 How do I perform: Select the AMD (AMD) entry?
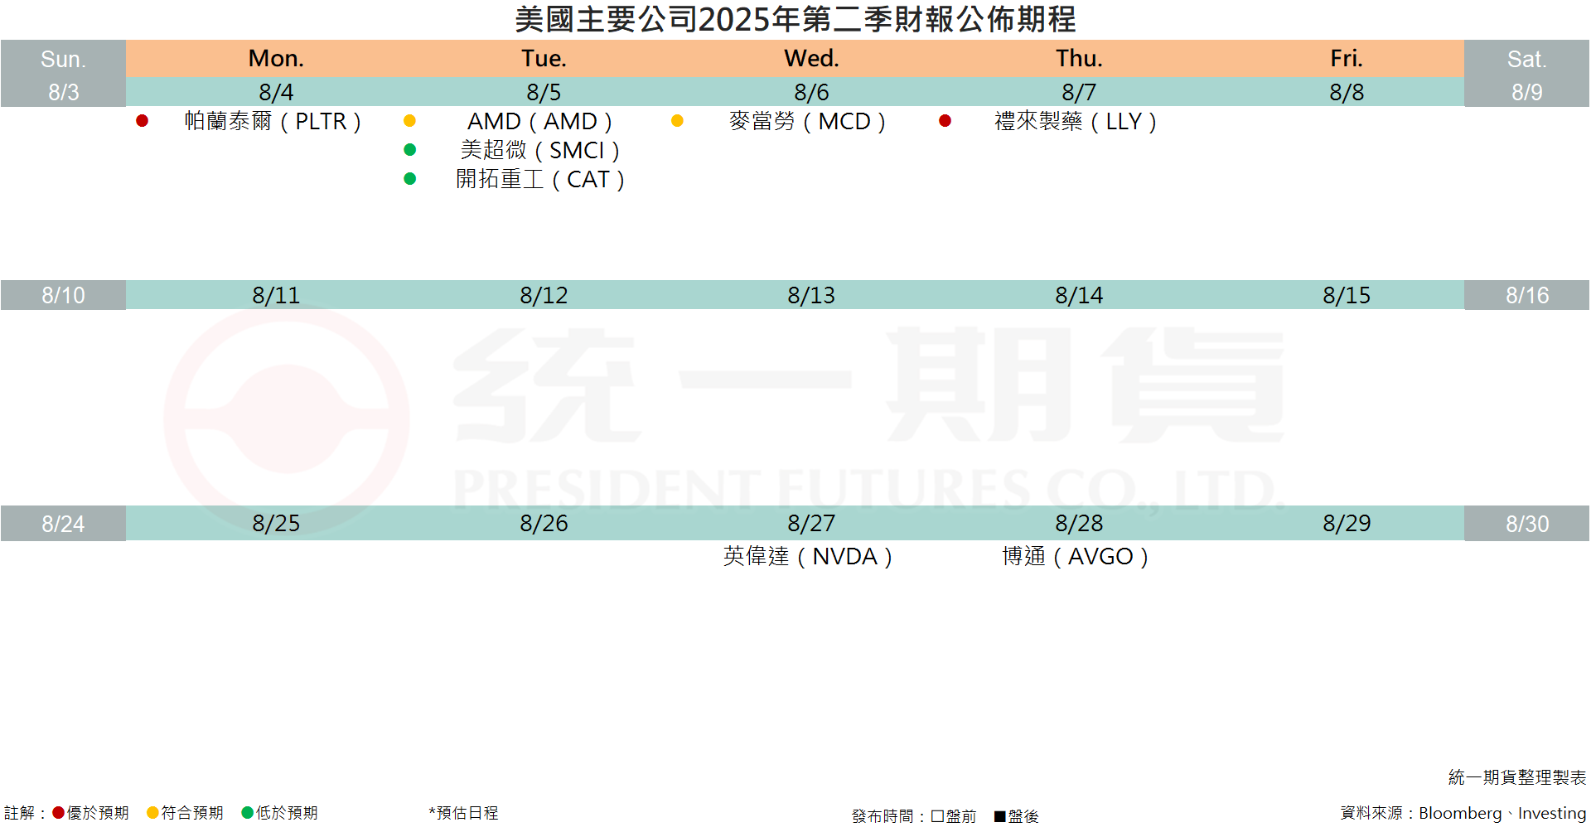click(x=539, y=122)
